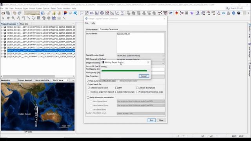Check Incidence angle from ellipsoid

point(89,92)
